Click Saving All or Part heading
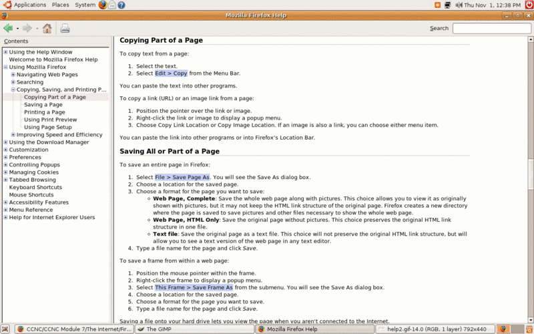The height and width of the screenshot is (334, 534). coord(170,152)
